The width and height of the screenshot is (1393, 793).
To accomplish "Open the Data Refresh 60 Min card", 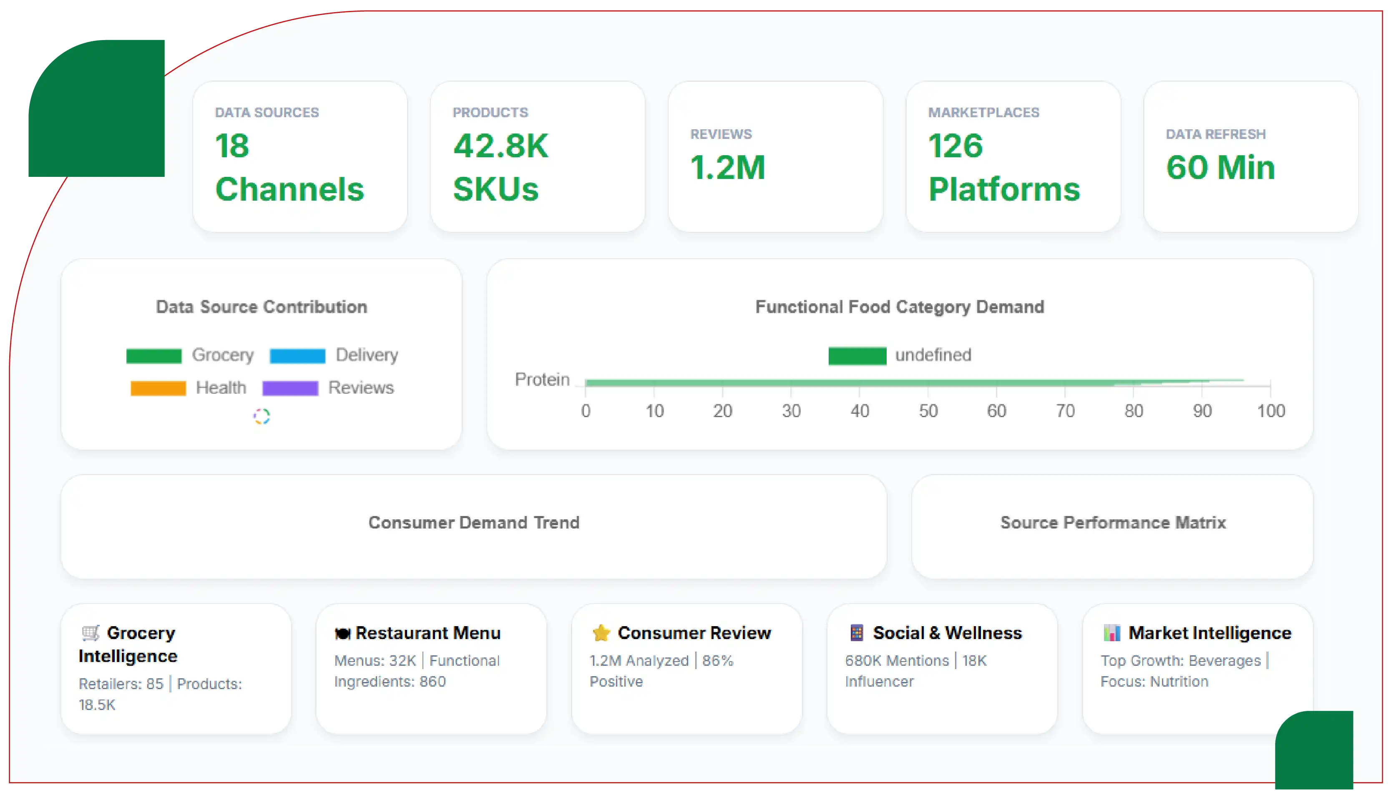I will pyautogui.click(x=1251, y=157).
